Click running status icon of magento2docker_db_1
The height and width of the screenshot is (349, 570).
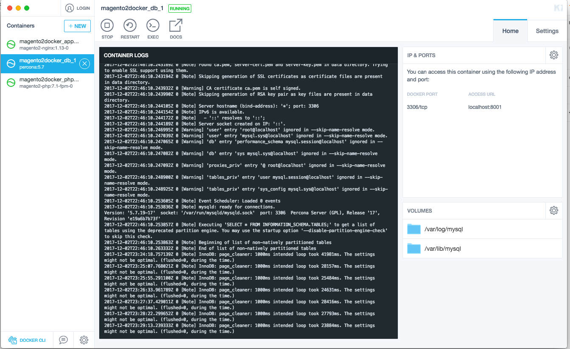(x=11, y=64)
